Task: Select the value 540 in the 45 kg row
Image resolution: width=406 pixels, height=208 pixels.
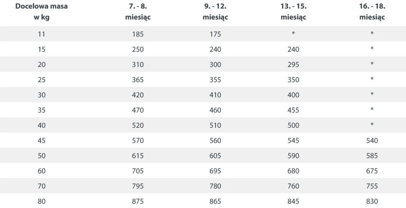Action: coord(372,141)
